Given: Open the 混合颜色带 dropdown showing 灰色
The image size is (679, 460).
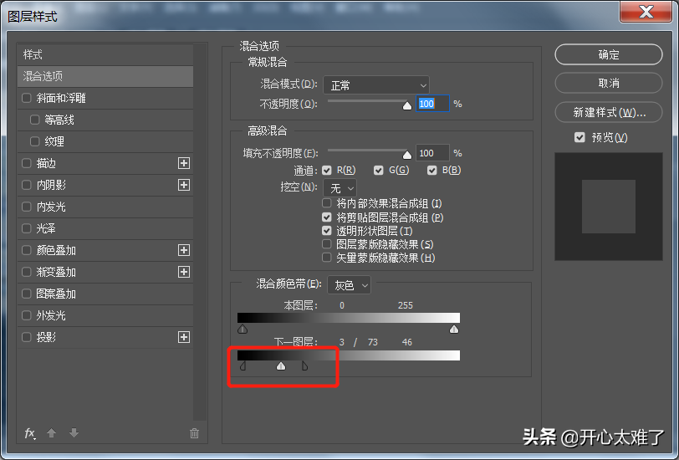Looking at the screenshot, I should (x=349, y=285).
